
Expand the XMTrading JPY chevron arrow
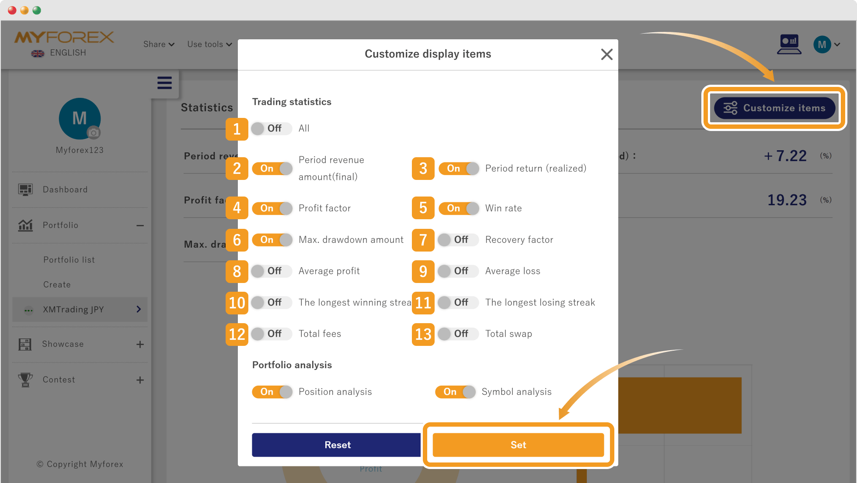(139, 310)
